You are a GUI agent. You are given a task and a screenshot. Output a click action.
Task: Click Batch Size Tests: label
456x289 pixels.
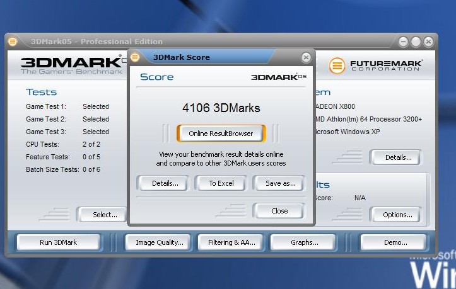(52, 169)
